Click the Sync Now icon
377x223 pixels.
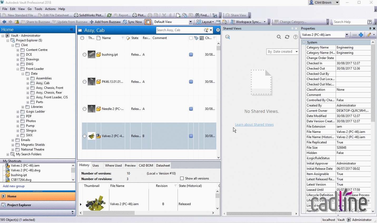pos(125,22)
